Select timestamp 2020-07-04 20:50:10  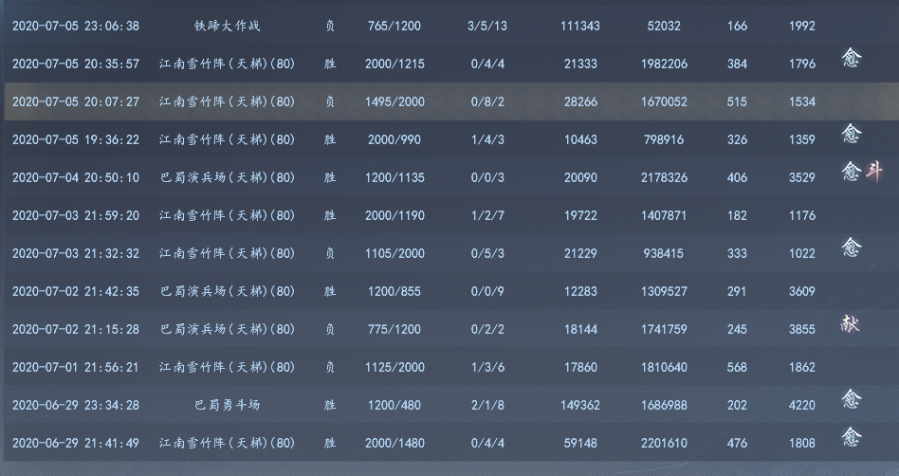[76, 177]
